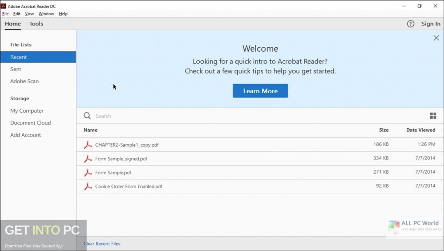Image resolution: width=444 pixels, height=251 pixels.
Task: Open the Edit menu
Action: coord(17,13)
